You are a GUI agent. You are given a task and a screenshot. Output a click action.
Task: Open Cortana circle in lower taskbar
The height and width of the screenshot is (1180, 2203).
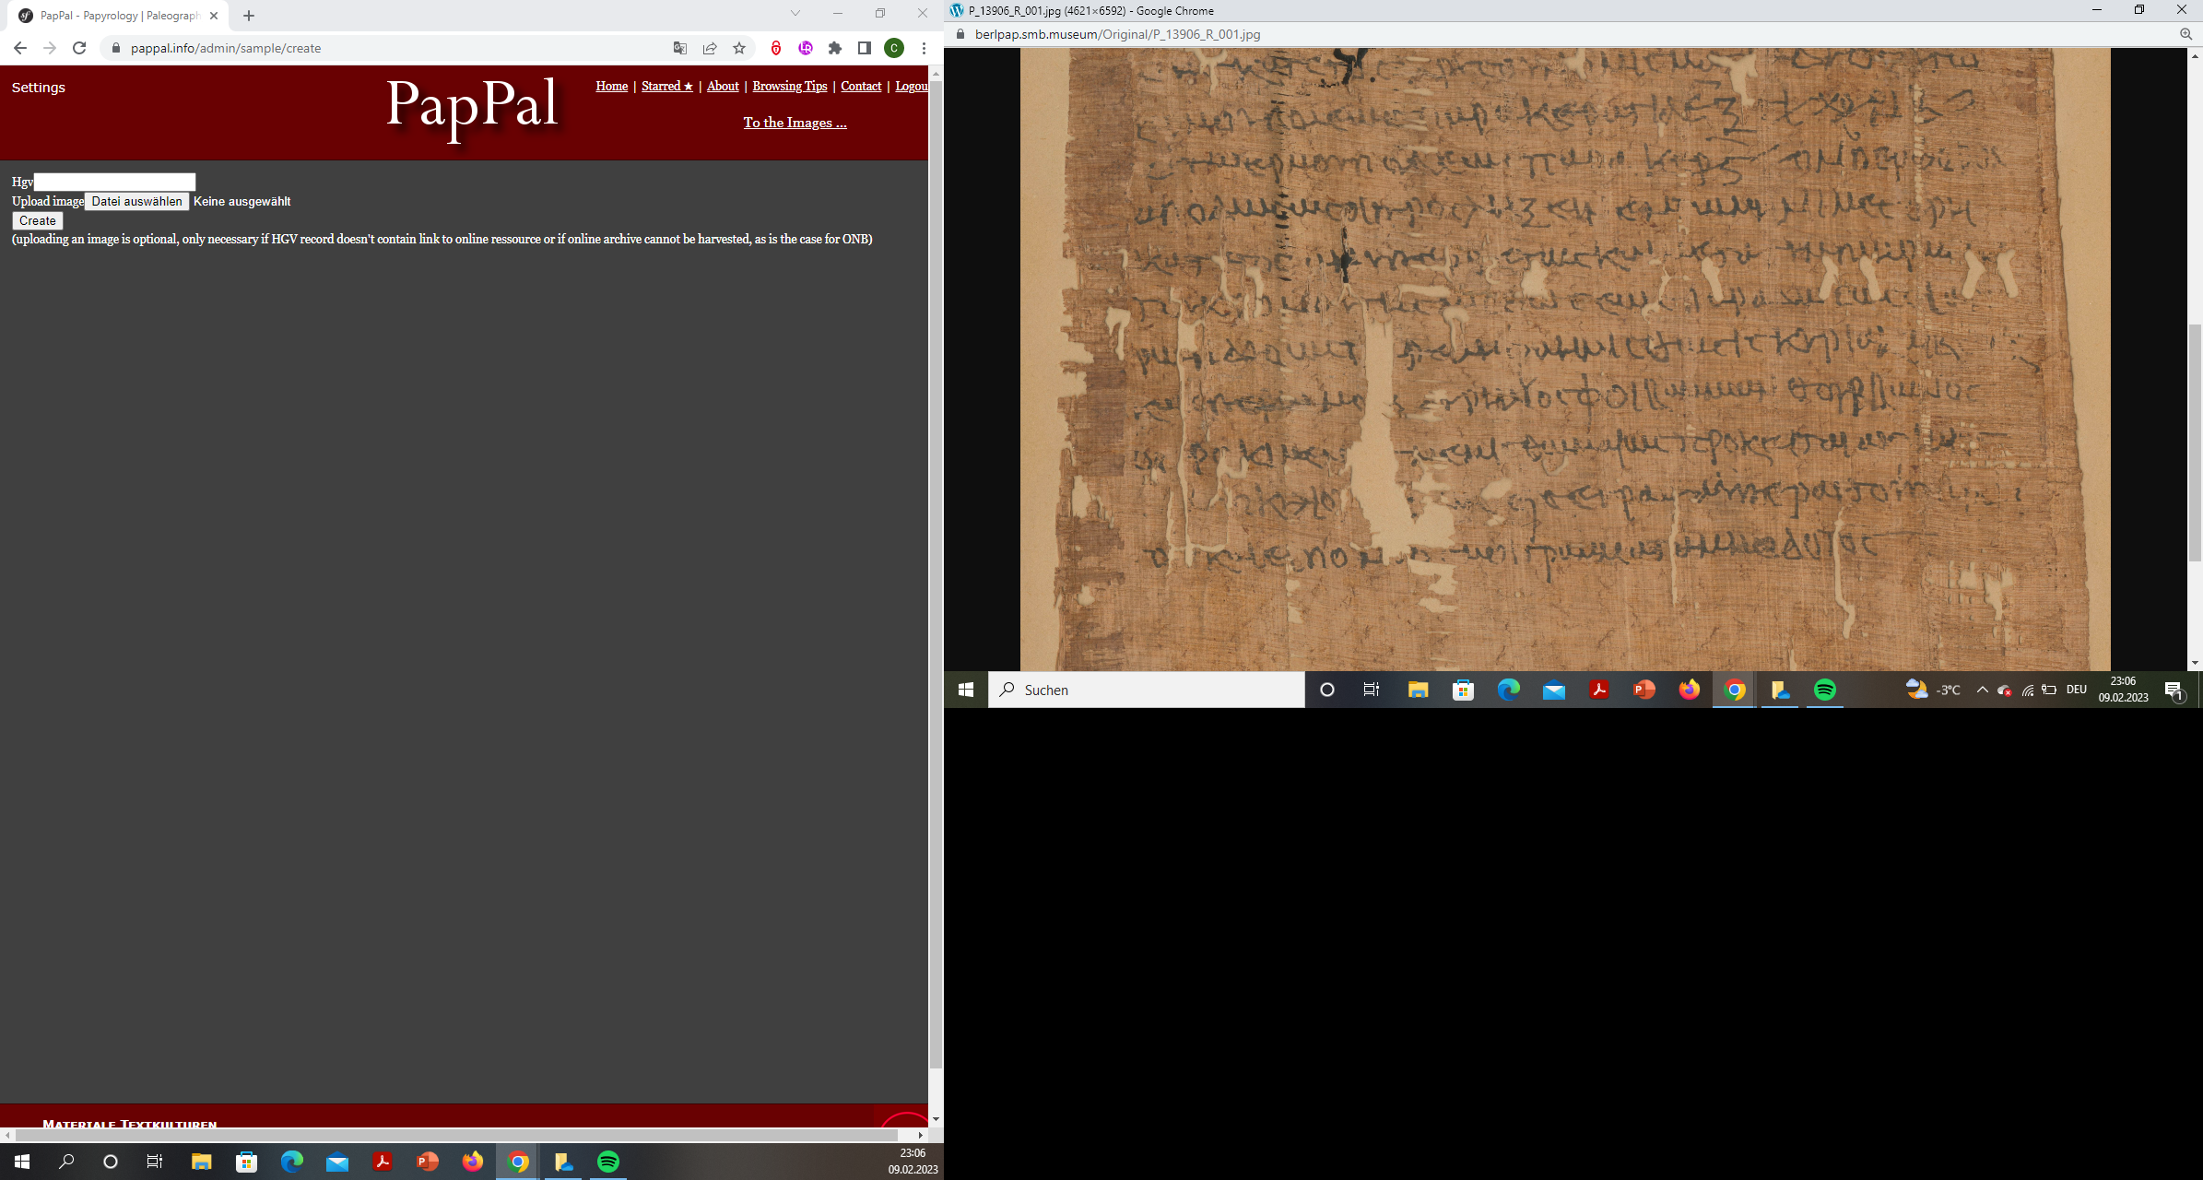pyautogui.click(x=111, y=1162)
